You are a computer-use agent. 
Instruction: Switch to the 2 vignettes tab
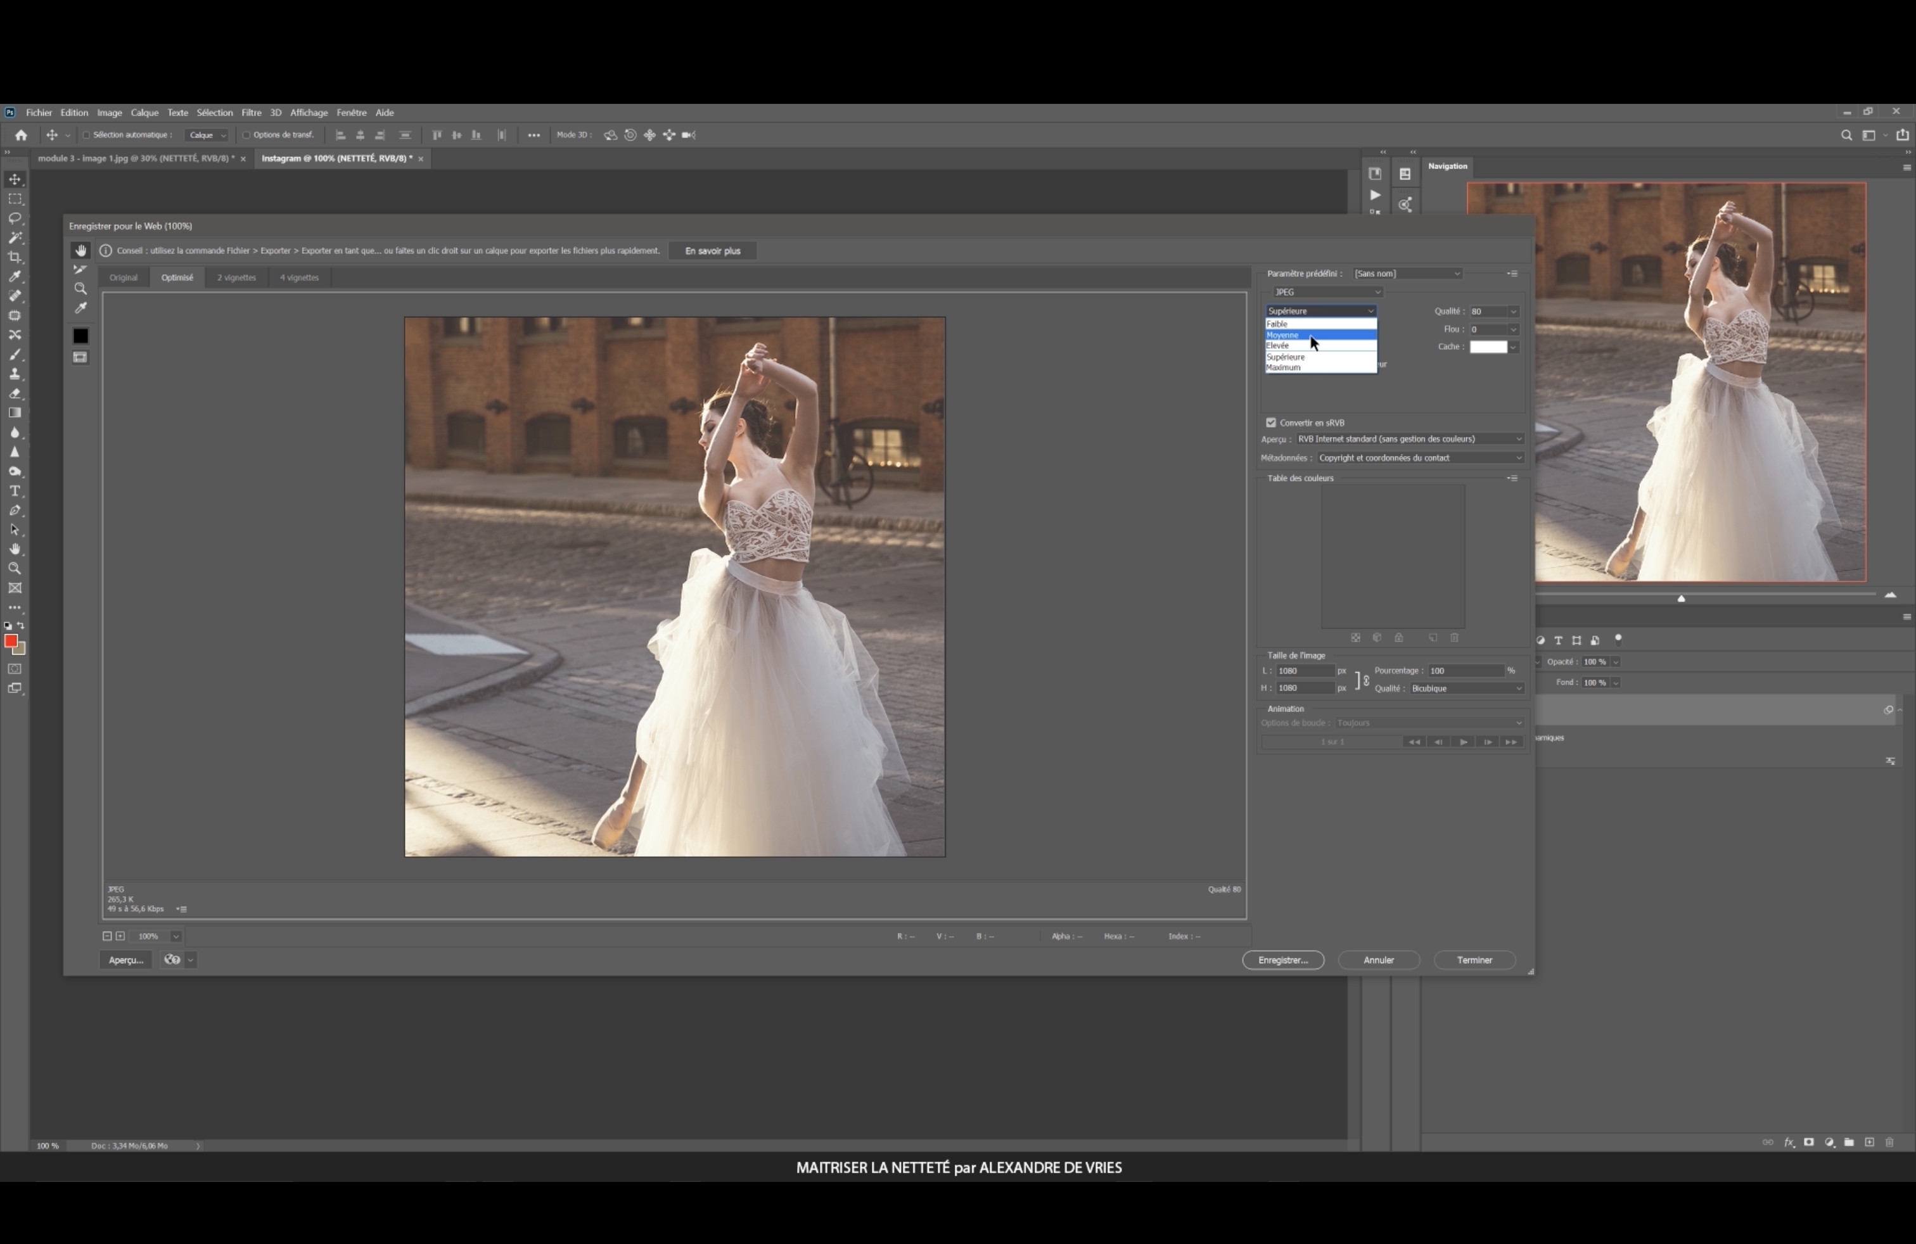pos(236,277)
